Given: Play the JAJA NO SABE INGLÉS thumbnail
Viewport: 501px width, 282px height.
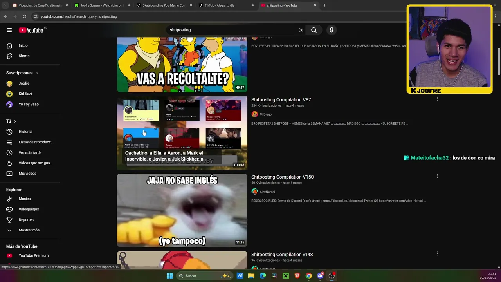Looking at the screenshot, I should [182, 210].
